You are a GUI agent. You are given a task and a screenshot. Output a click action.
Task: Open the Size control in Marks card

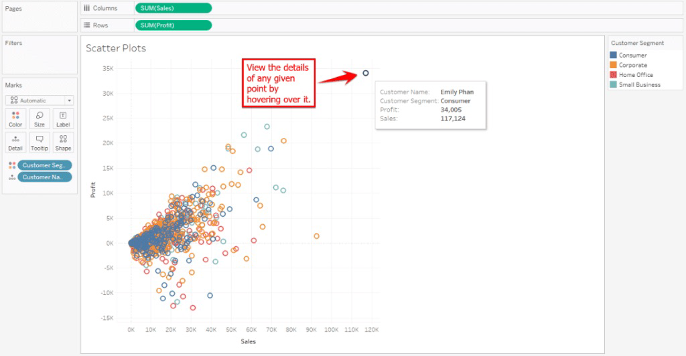(40, 119)
